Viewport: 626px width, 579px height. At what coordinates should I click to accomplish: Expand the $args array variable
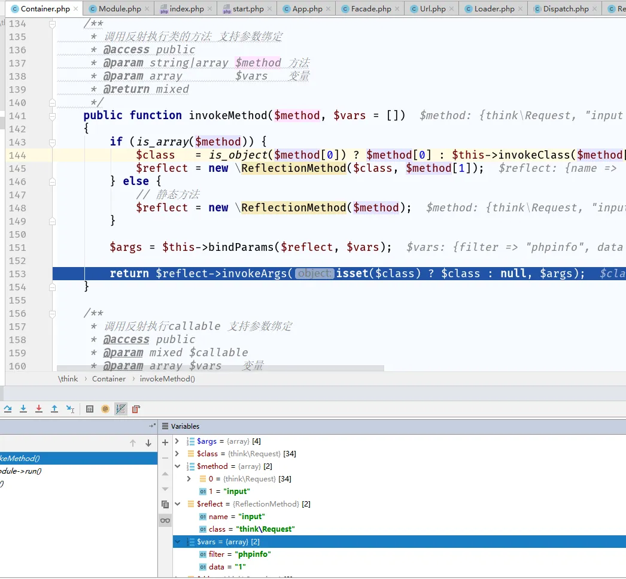[x=177, y=441]
